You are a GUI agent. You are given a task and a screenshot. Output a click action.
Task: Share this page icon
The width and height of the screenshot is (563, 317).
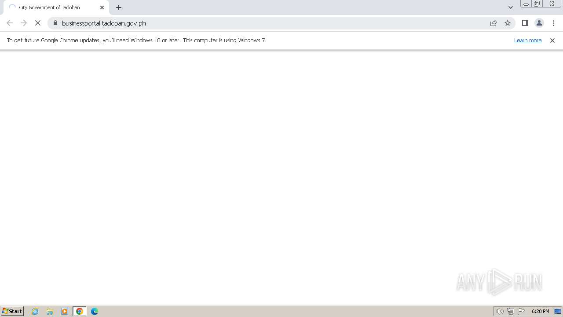click(494, 23)
